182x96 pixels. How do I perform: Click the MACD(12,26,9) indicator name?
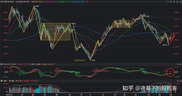pos(10,64)
